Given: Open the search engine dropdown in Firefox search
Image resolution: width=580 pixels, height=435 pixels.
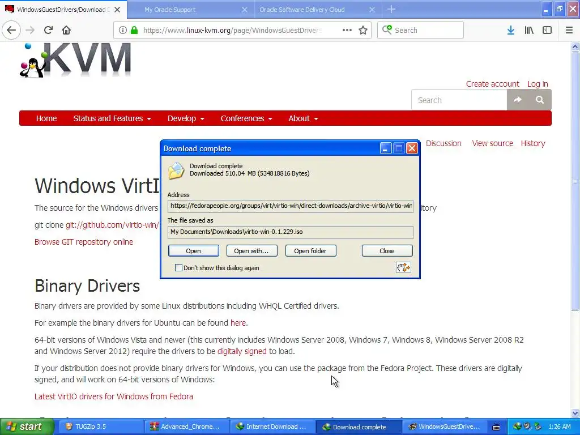Looking at the screenshot, I should point(387,29).
